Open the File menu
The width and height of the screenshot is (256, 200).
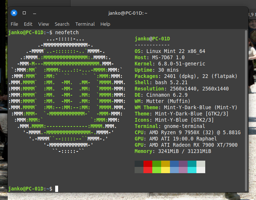[14, 24]
